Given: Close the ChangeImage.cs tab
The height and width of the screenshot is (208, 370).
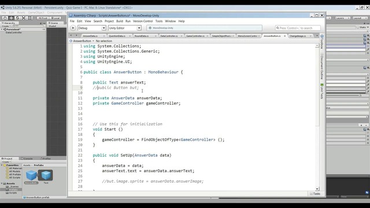Looking at the screenshot, I should pos(310,36).
